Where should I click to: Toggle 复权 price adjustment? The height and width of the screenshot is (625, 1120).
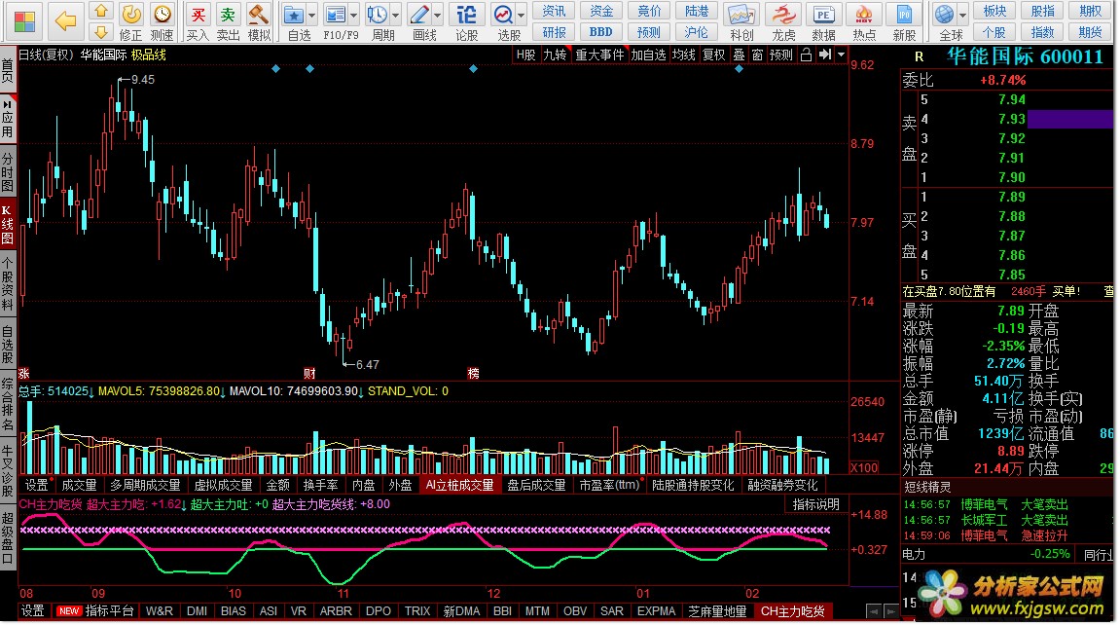(713, 55)
